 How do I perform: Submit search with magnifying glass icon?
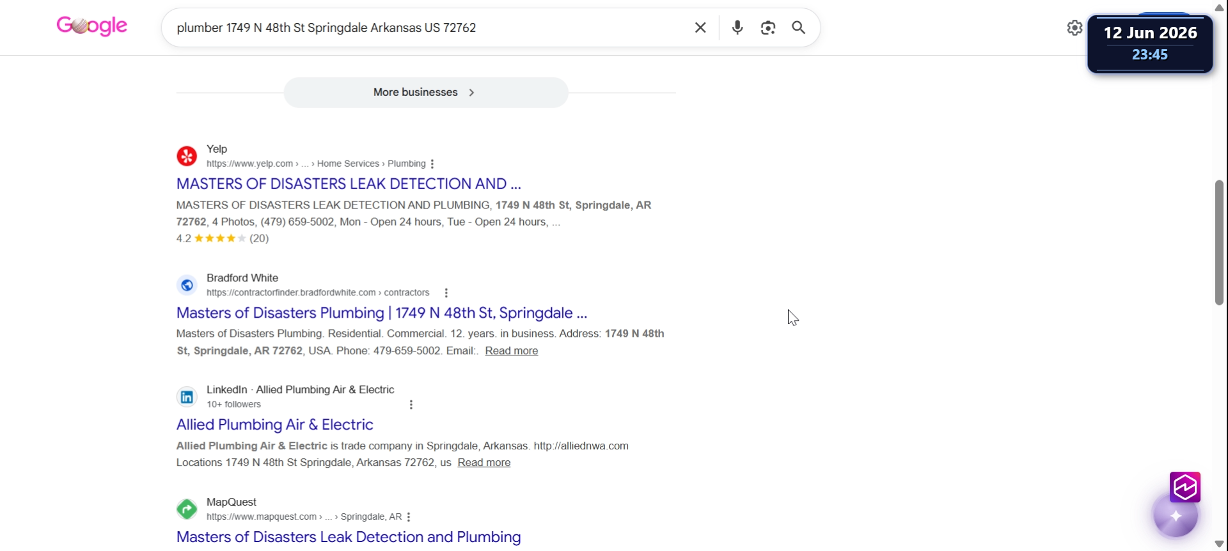point(799,27)
